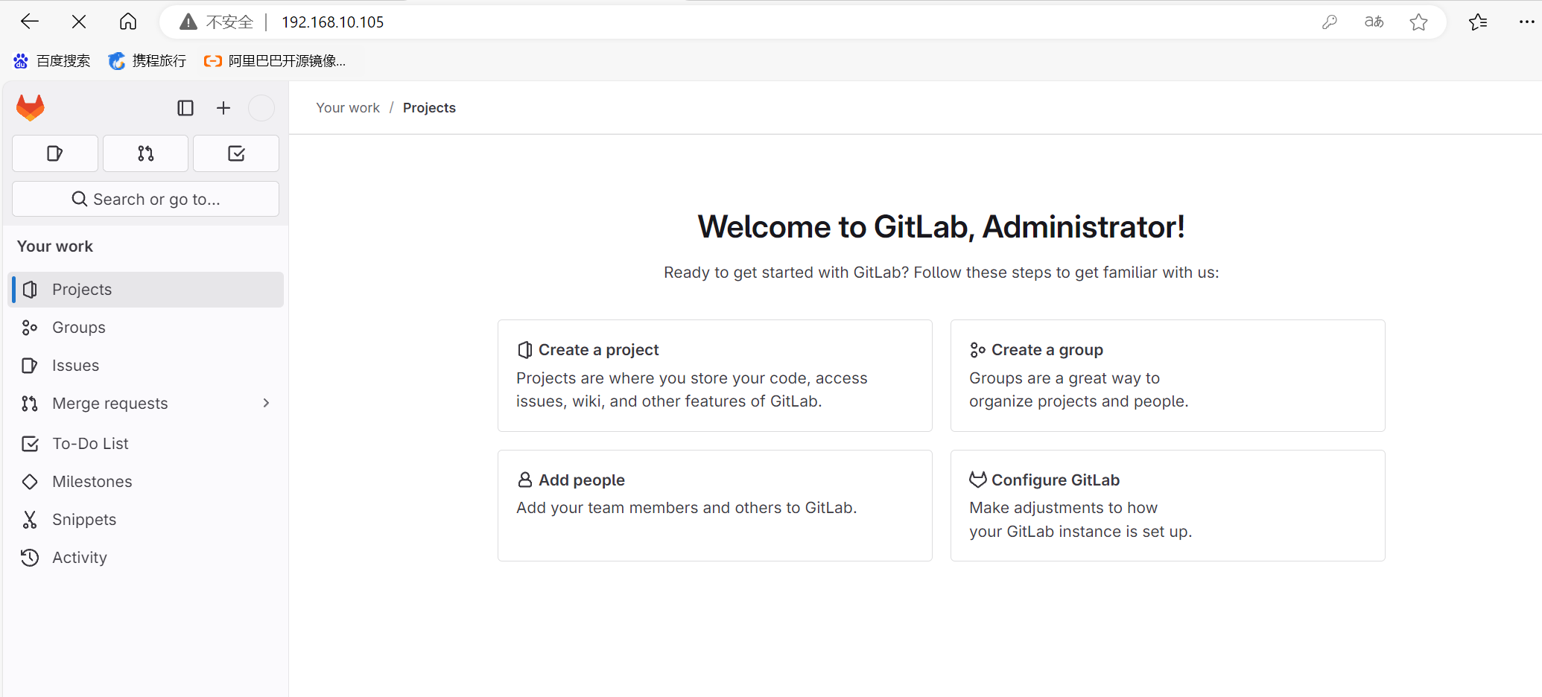Toggle the sidebar collapse icon
Image resolution: width=1542 pixels, height=697 pixels.
click(185, 108)
